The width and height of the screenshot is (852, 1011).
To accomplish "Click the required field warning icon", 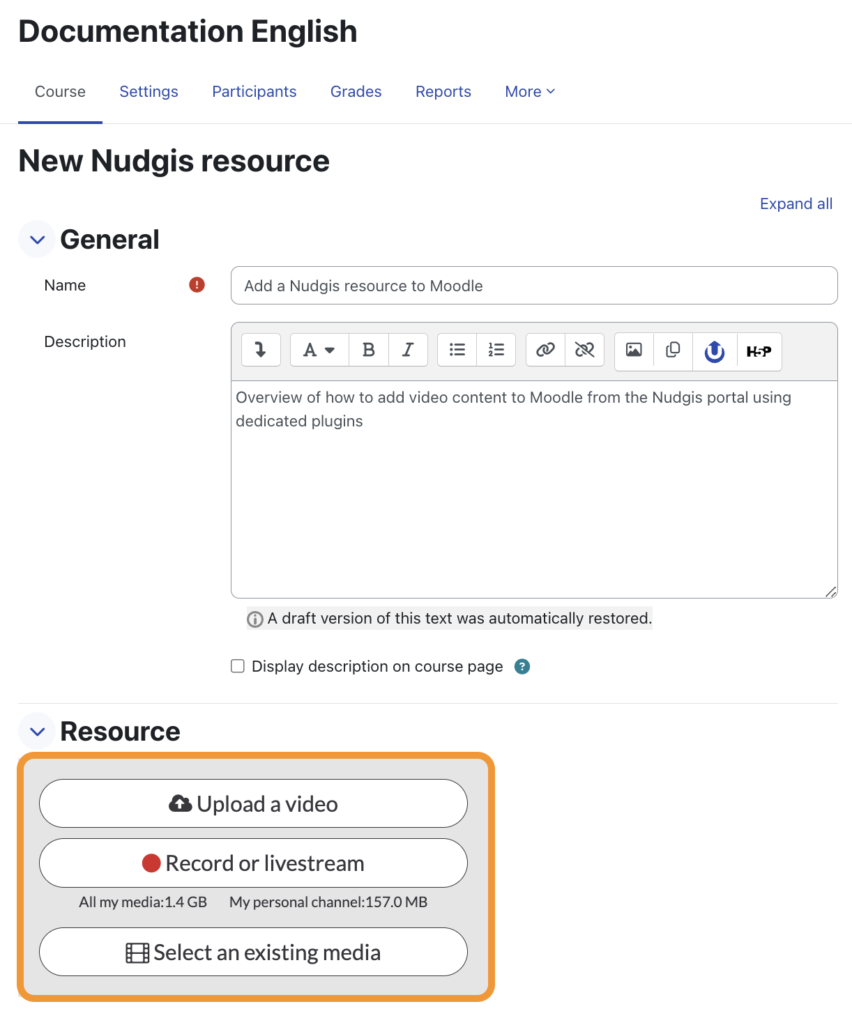I will click(x=197, y=284).
